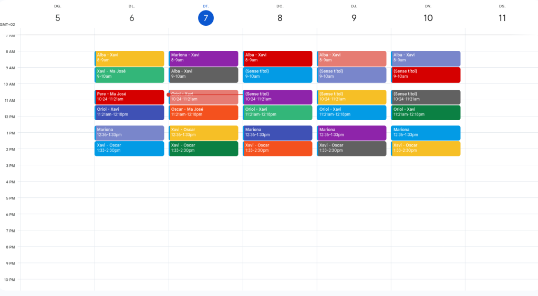
Task: Click Thursday's purple Mariona event
Action: [x=351, y=132]
